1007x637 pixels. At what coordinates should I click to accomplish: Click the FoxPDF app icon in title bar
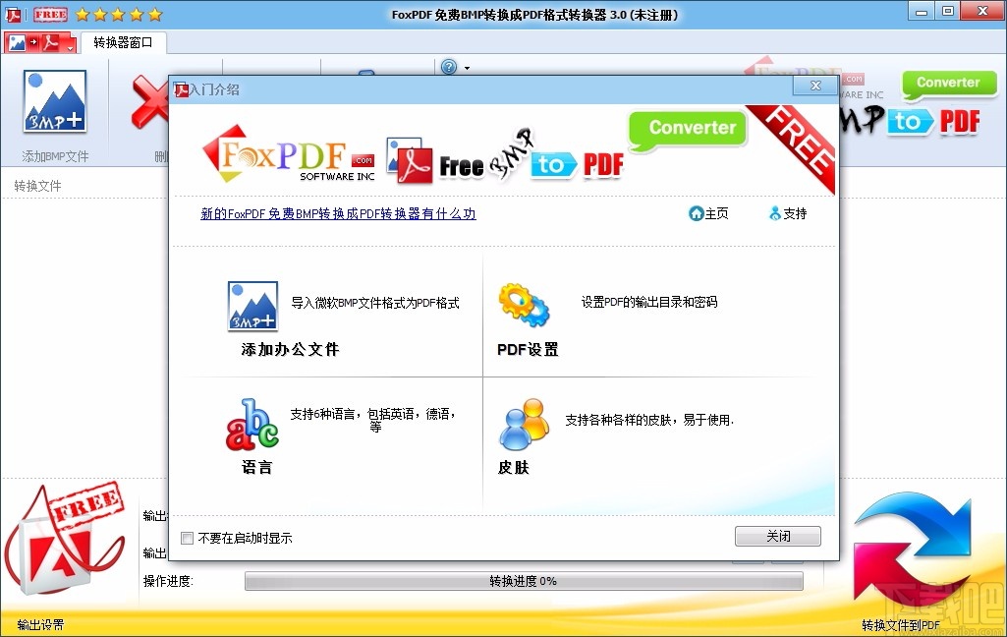click(13, 14)
